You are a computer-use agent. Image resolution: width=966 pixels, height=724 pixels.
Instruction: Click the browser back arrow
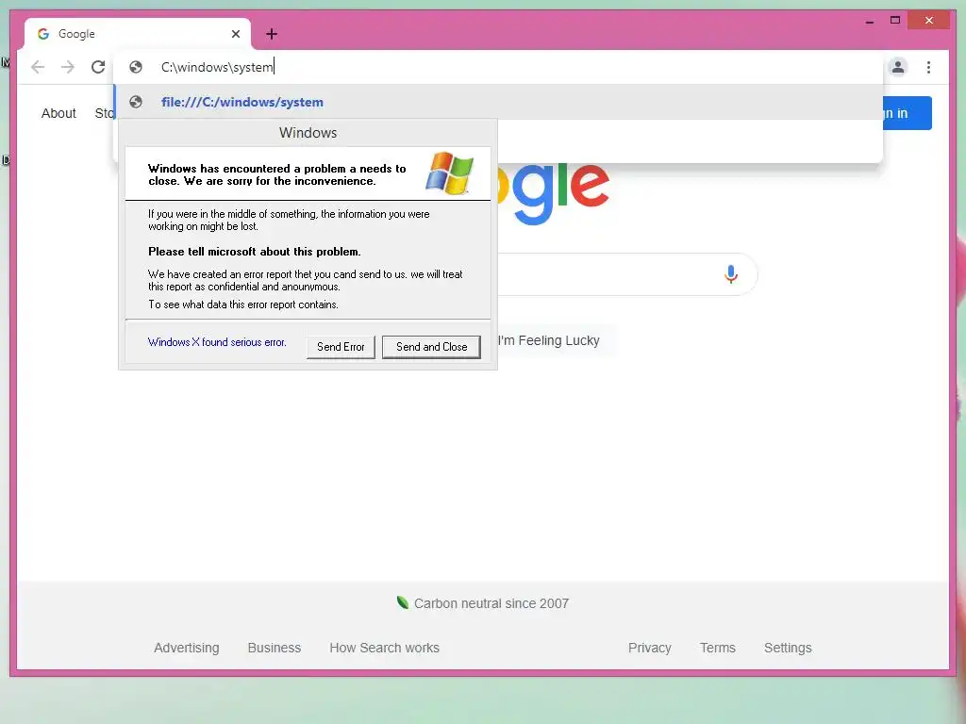38,67
